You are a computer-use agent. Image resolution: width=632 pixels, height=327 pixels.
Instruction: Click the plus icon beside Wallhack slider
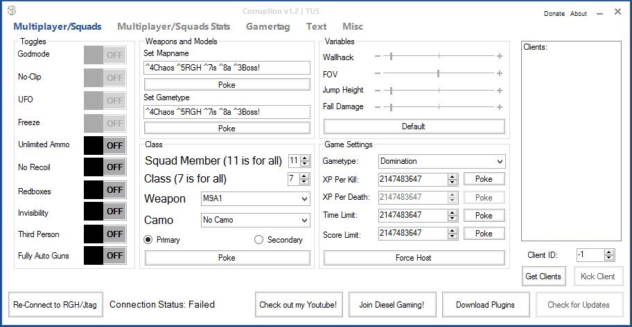(x=499, y=56)
